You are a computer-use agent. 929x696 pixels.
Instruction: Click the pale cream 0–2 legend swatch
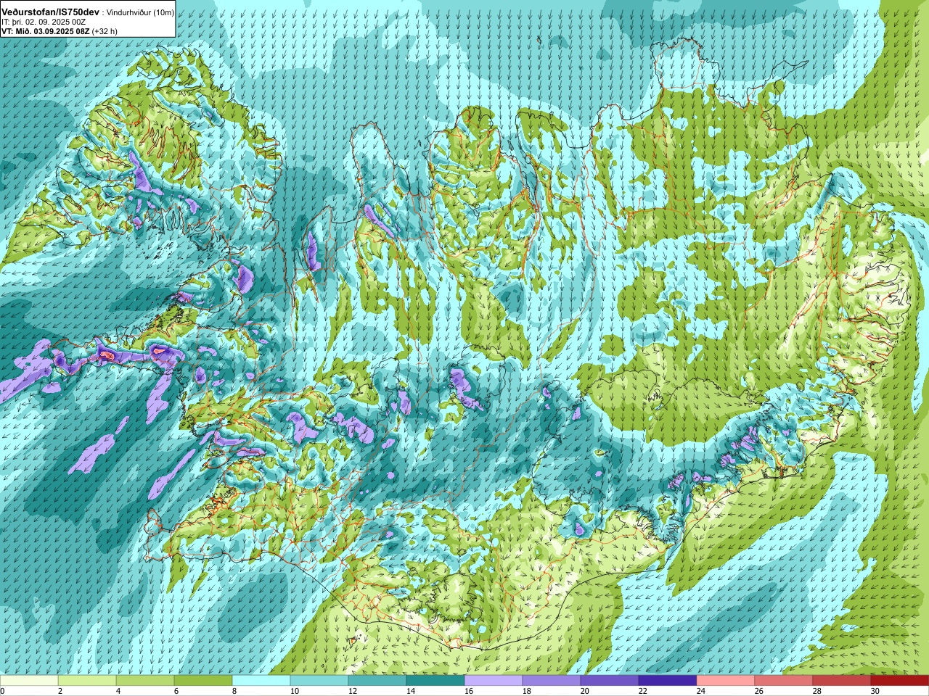point(29,681)
